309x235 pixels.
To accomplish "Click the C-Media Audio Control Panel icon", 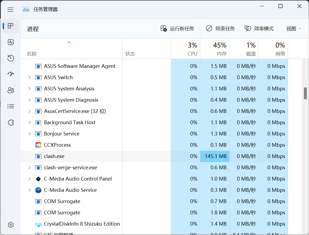I will click(38, 179).
